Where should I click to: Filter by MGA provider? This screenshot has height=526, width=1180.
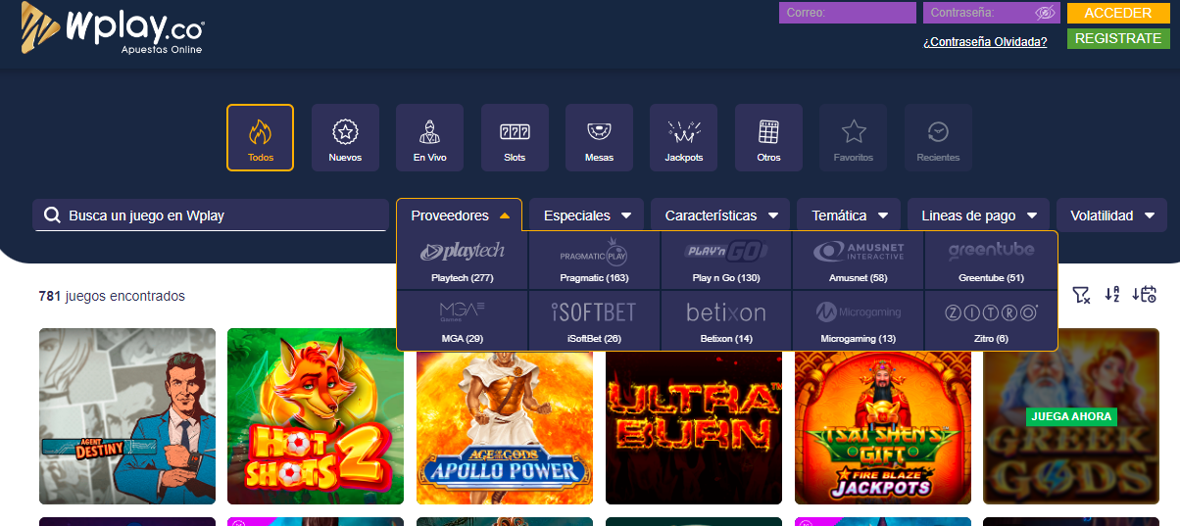pos(463,320)
